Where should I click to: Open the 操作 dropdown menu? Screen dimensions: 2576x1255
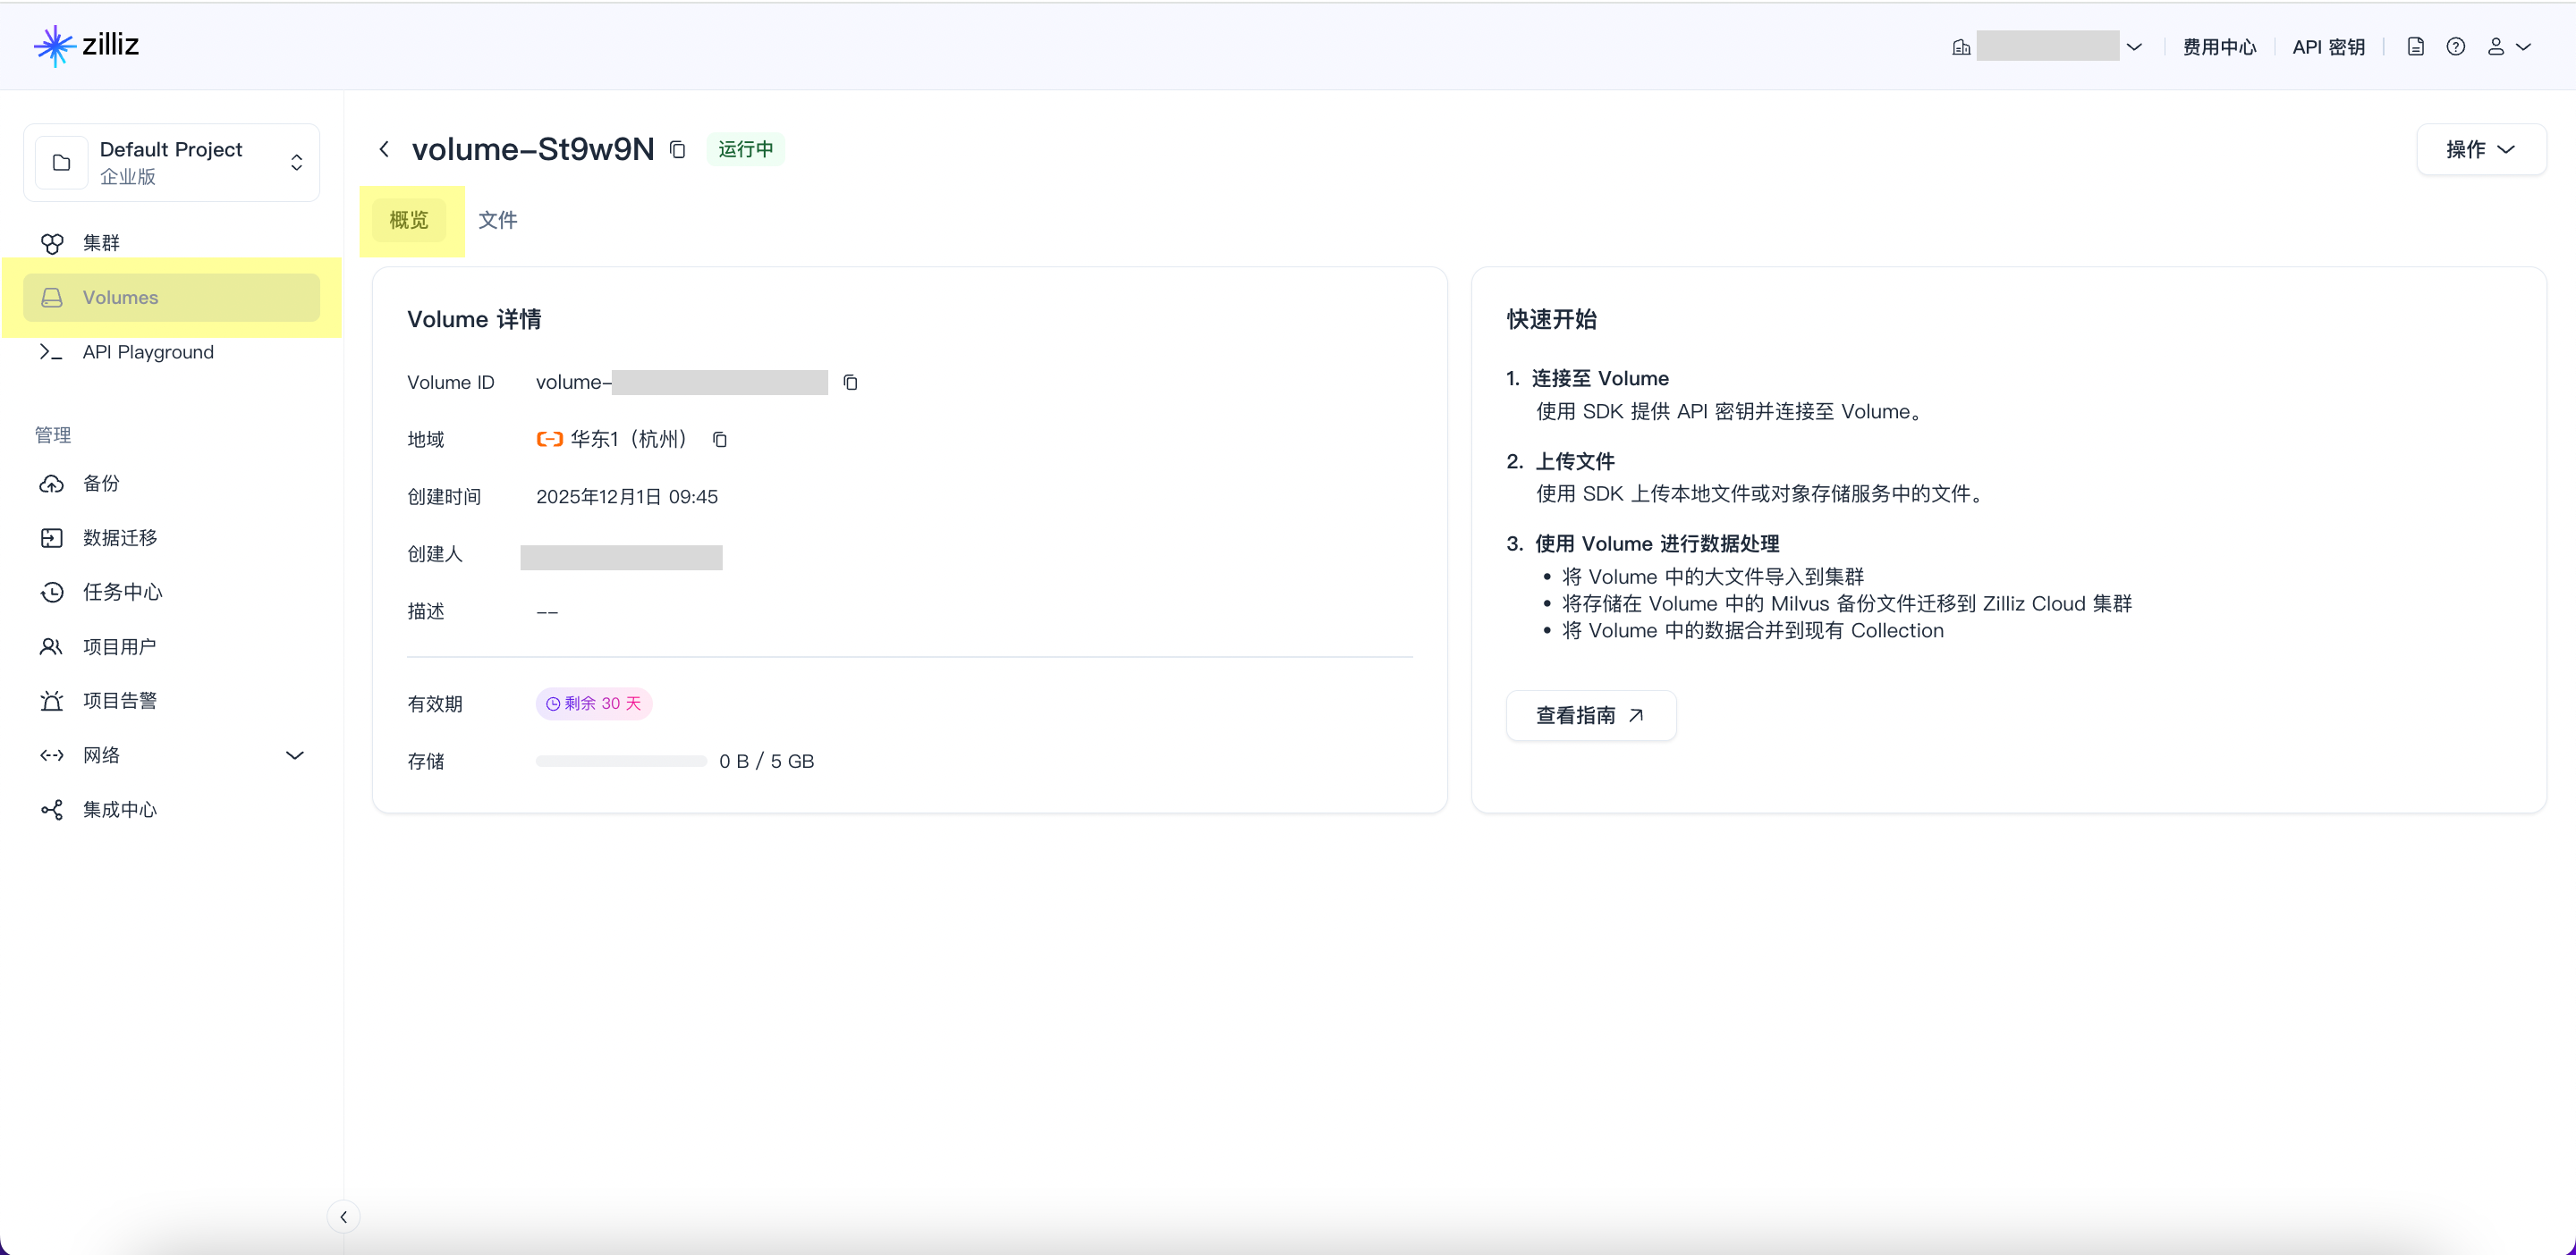click(2480, 150)
